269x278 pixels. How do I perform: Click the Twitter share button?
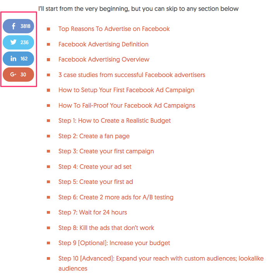click(18, 42)
